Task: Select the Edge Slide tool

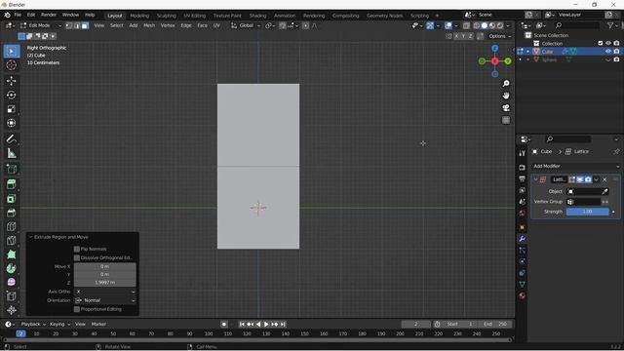Action: tap(11, 296)
